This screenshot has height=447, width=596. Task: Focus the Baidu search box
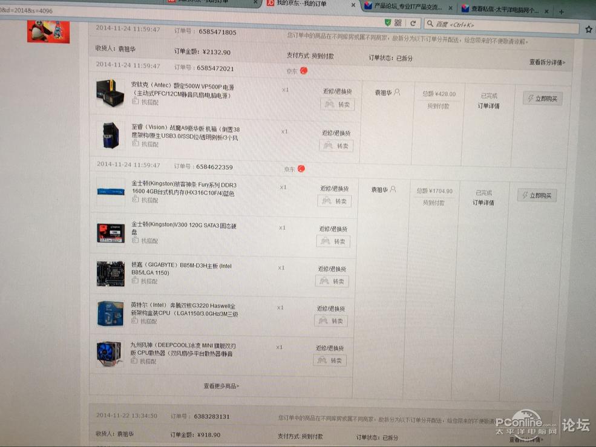point(501,26)
